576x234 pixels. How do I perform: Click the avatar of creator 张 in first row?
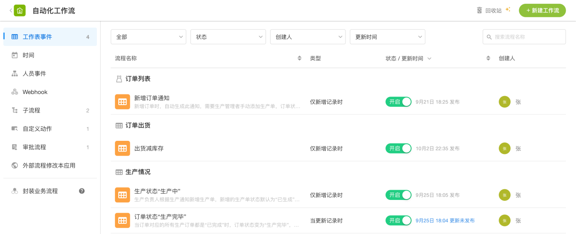[x=504, y=102]
